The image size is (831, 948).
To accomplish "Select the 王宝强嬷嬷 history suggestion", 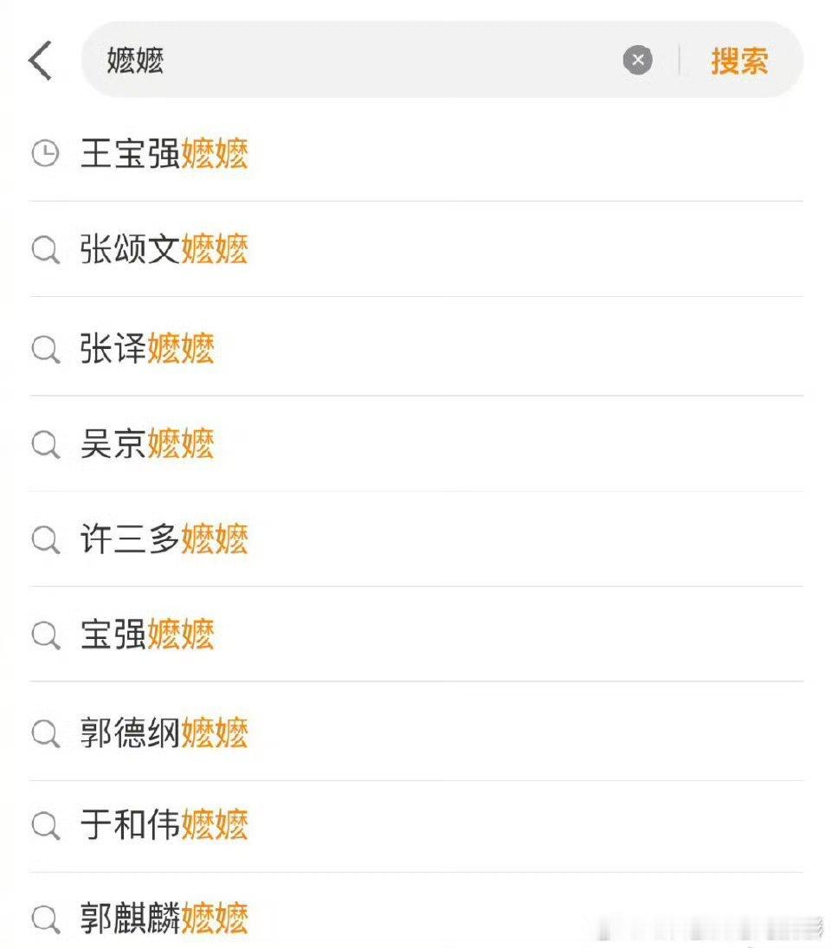I will [x=415, y=153].
